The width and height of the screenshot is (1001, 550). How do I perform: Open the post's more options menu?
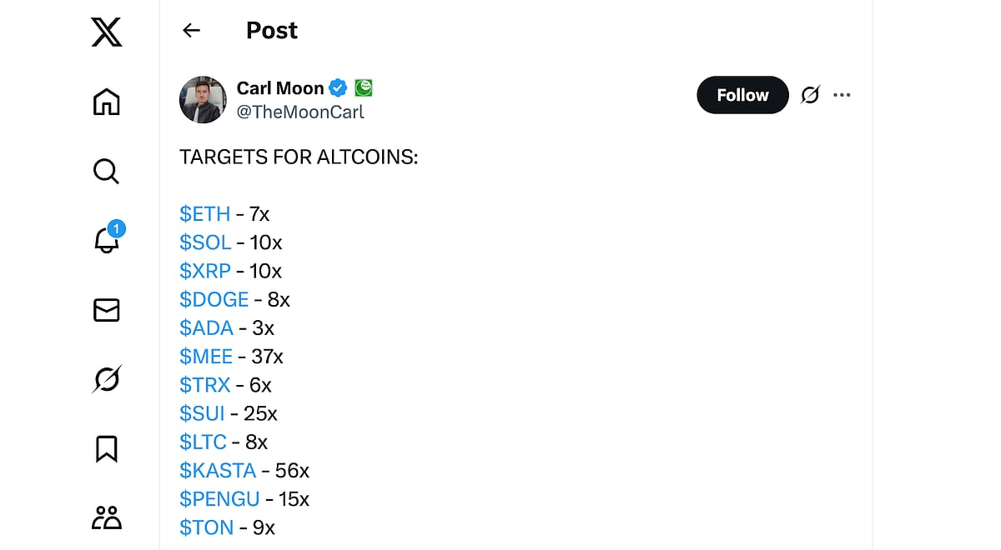click(842, 95)
